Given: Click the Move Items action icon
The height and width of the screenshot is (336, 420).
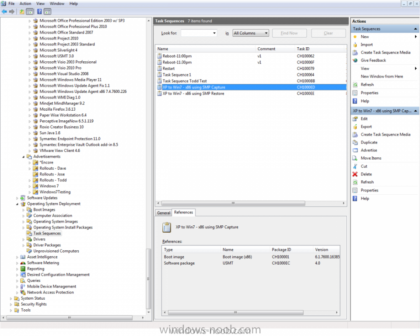Looking at the screenshot, I should coord(355,158).
